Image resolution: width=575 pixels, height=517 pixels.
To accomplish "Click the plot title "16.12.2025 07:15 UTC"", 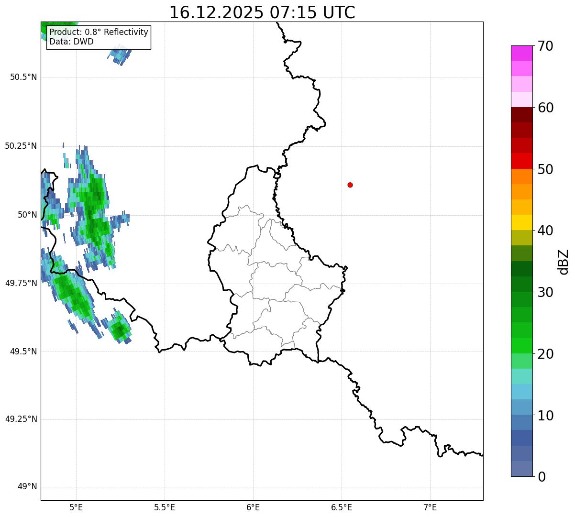I will 262,12.
